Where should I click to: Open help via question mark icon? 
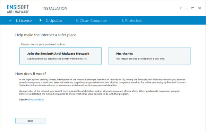point(181,8)
